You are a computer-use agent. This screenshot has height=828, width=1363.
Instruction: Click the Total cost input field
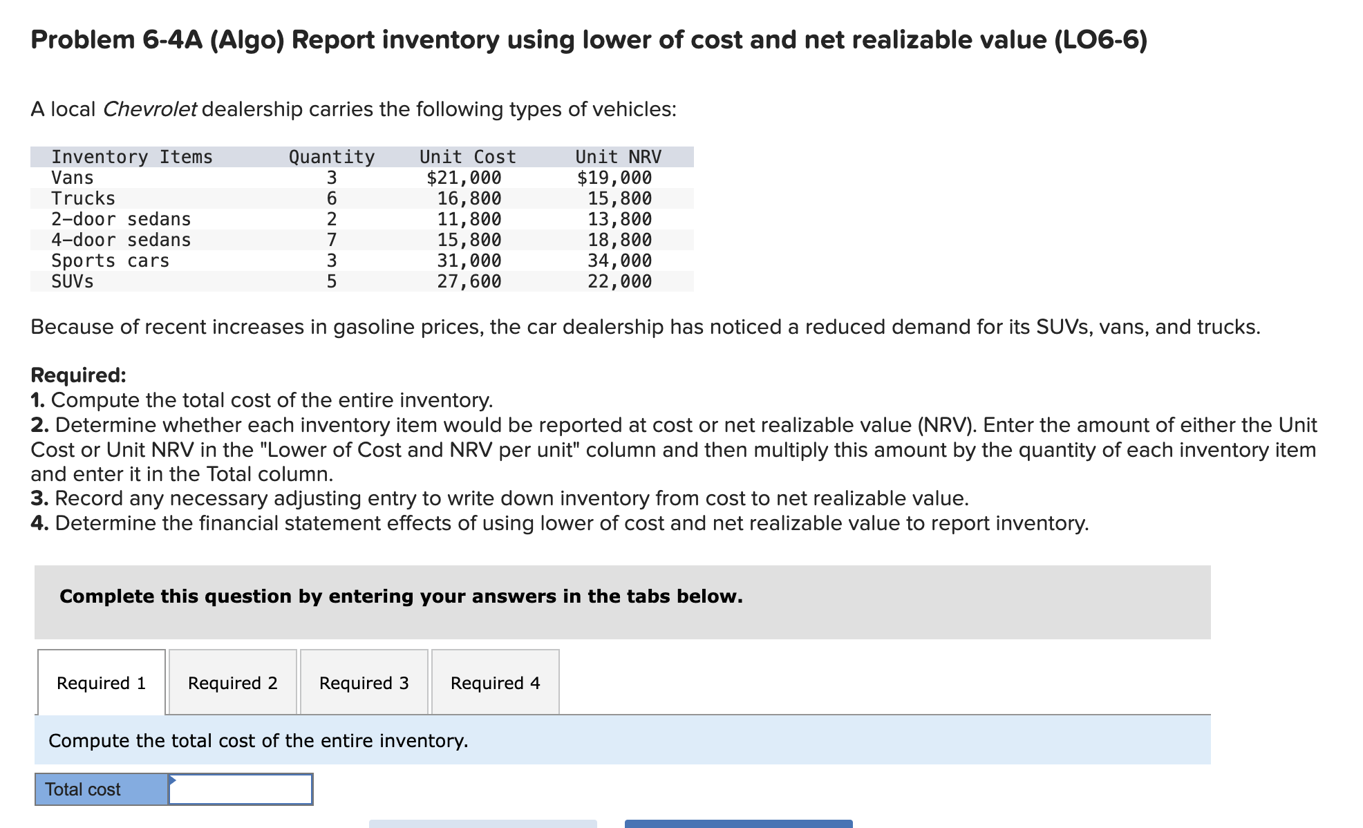(242, 789)
